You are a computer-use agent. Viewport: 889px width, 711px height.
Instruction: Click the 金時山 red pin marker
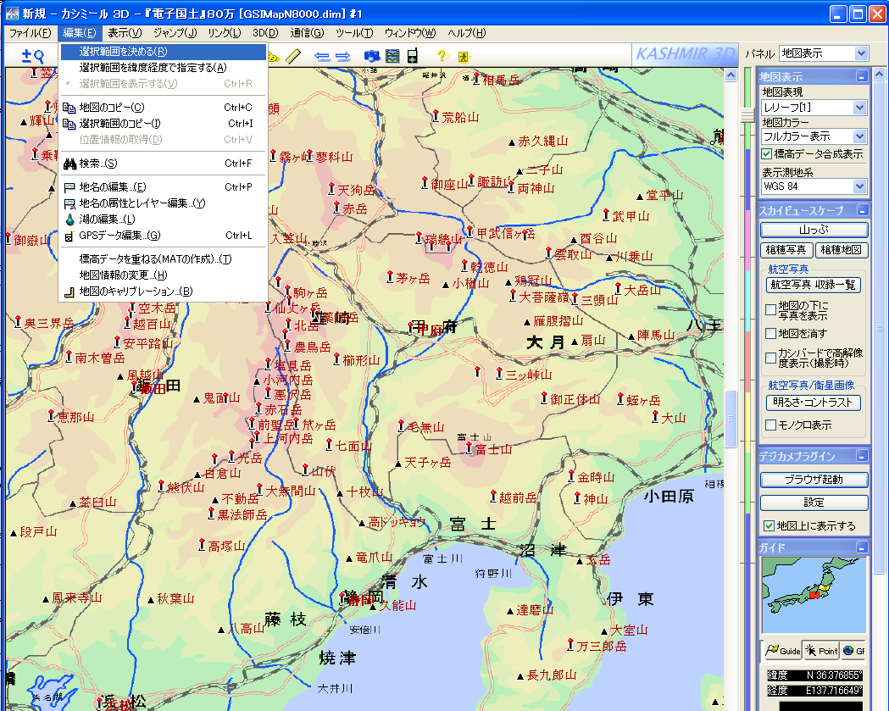571,475
